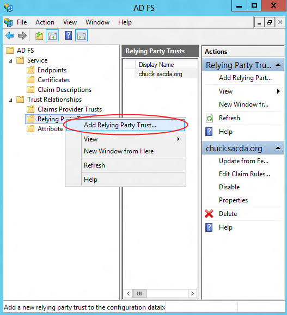Collapse the Service tree node
287x315 pixels.
[x=10, y=61]
